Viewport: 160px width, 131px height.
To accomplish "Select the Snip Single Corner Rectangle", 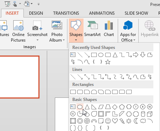I will (x=87, y=92).
